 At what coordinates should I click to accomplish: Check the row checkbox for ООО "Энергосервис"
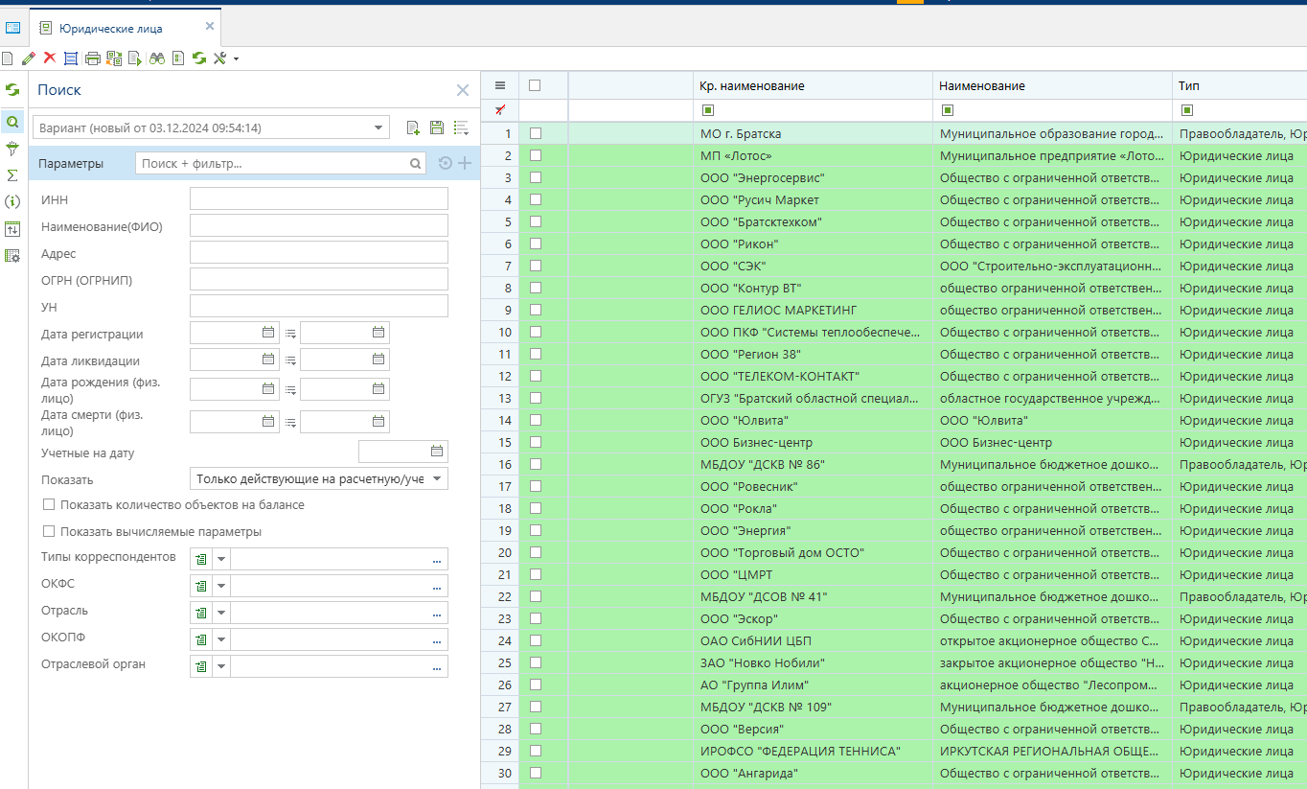coord(536,177)
